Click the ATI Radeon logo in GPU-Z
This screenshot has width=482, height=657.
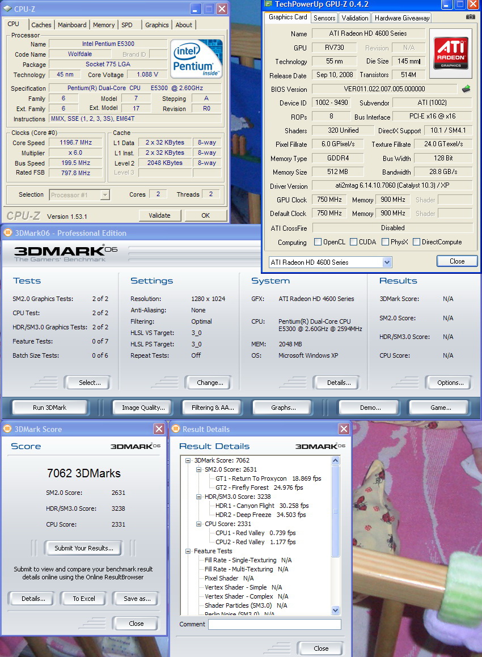click(x=451, y=53)
